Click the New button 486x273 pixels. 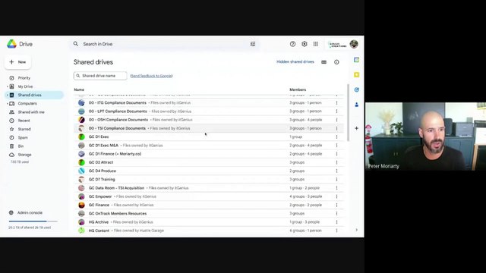pyautogui.click(x=18, y=62)
